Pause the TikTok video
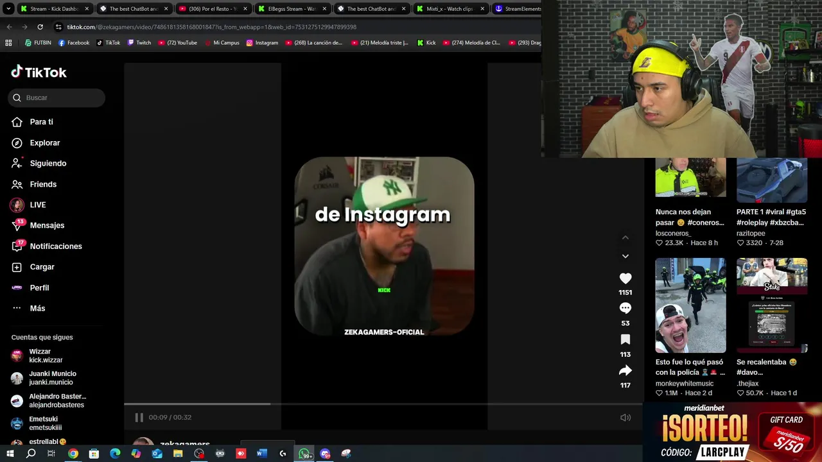This screenshot has width=822, height=462. (x=139, y=417)
